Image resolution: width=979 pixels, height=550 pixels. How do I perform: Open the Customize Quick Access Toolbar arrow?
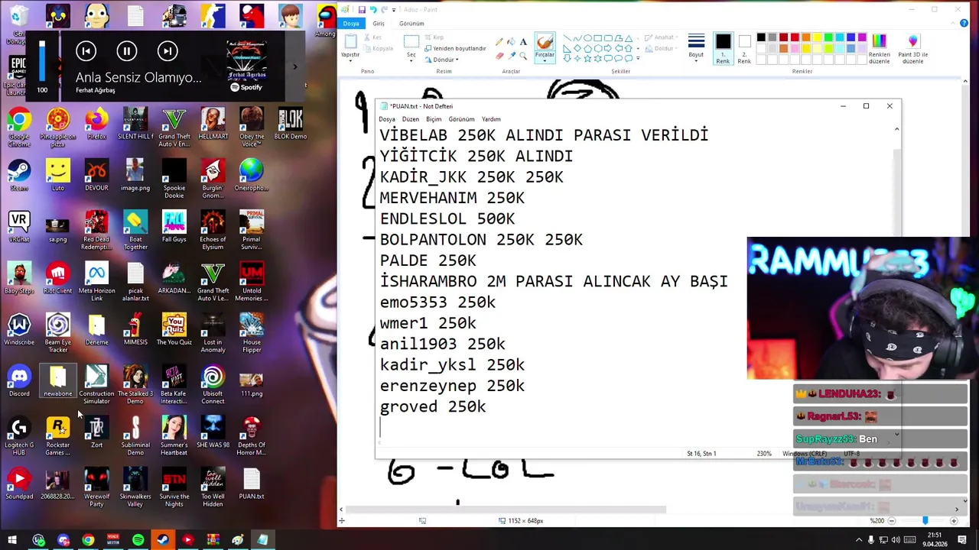(394, 9)
